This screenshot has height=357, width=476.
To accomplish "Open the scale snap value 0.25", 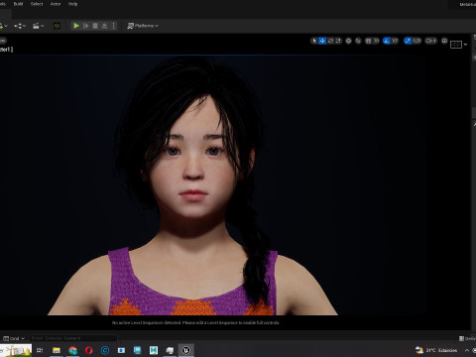I will (416, 41).
